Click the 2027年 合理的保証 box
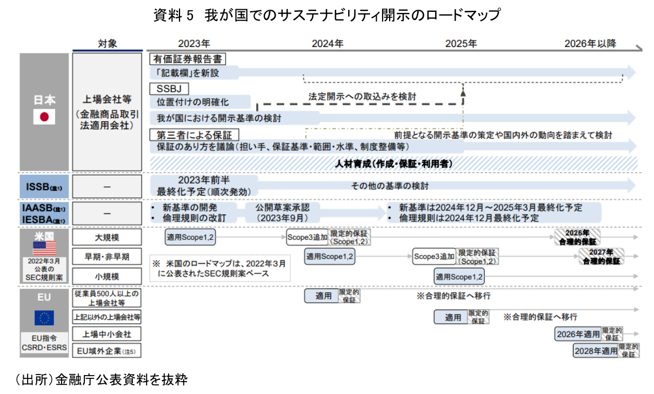Screen dimensions: 654x394 pyautogui.click(x=602, y=256)
